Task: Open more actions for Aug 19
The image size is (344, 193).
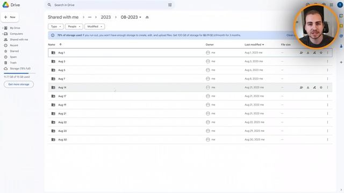Action: 327,105
